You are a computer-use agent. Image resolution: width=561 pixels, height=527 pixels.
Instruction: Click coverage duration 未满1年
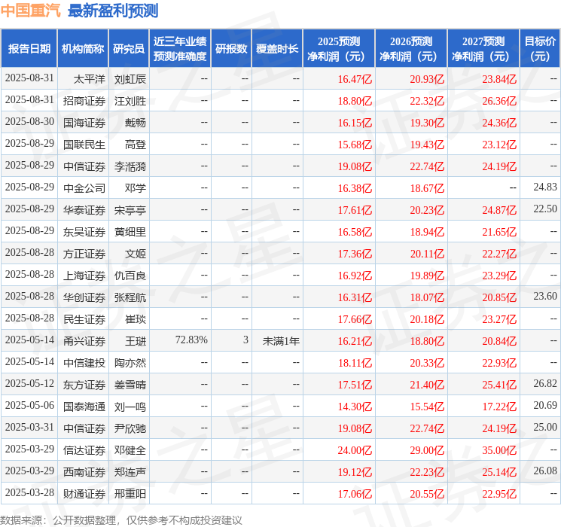coord(281,341)
